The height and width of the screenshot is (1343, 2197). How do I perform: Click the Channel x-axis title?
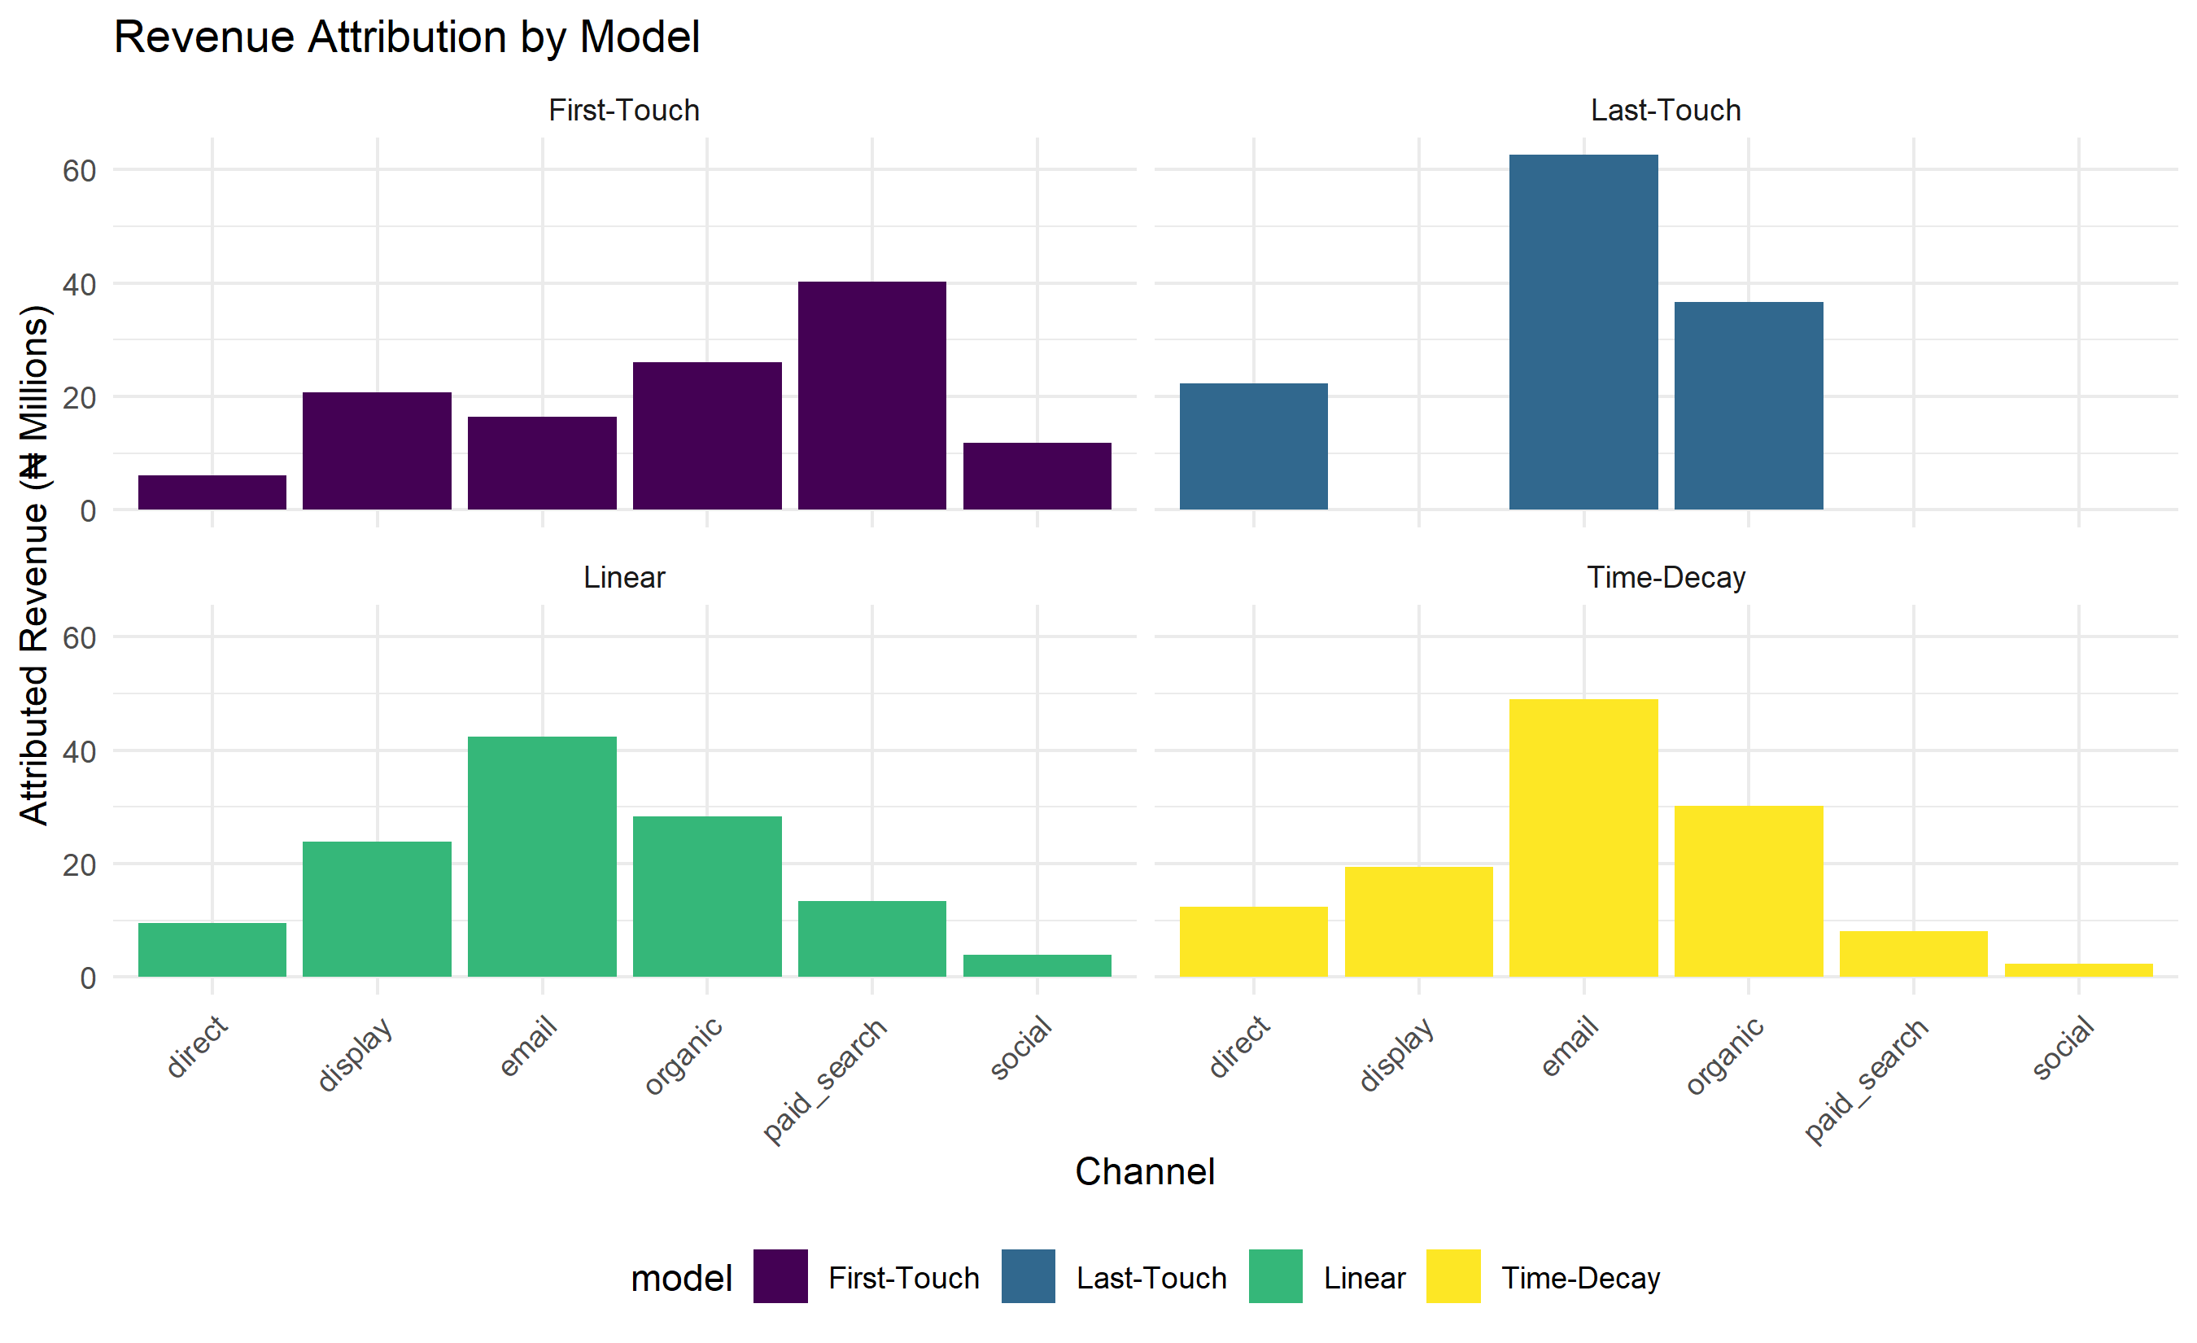(1145, 1171)
